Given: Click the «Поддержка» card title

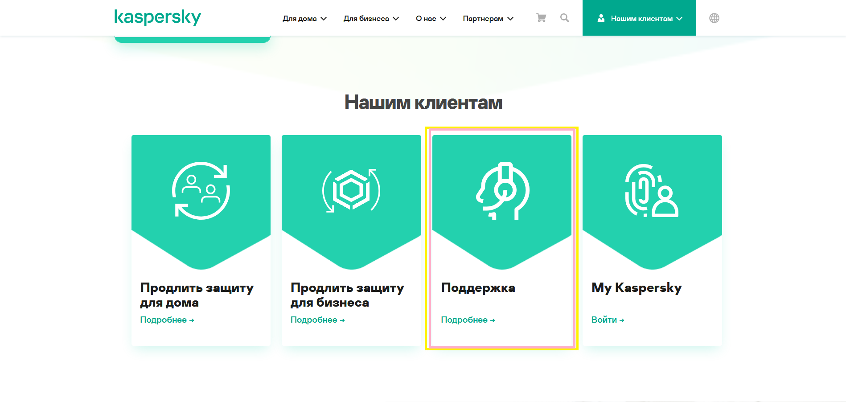Looking at the screenshot, I should (478, 288).
